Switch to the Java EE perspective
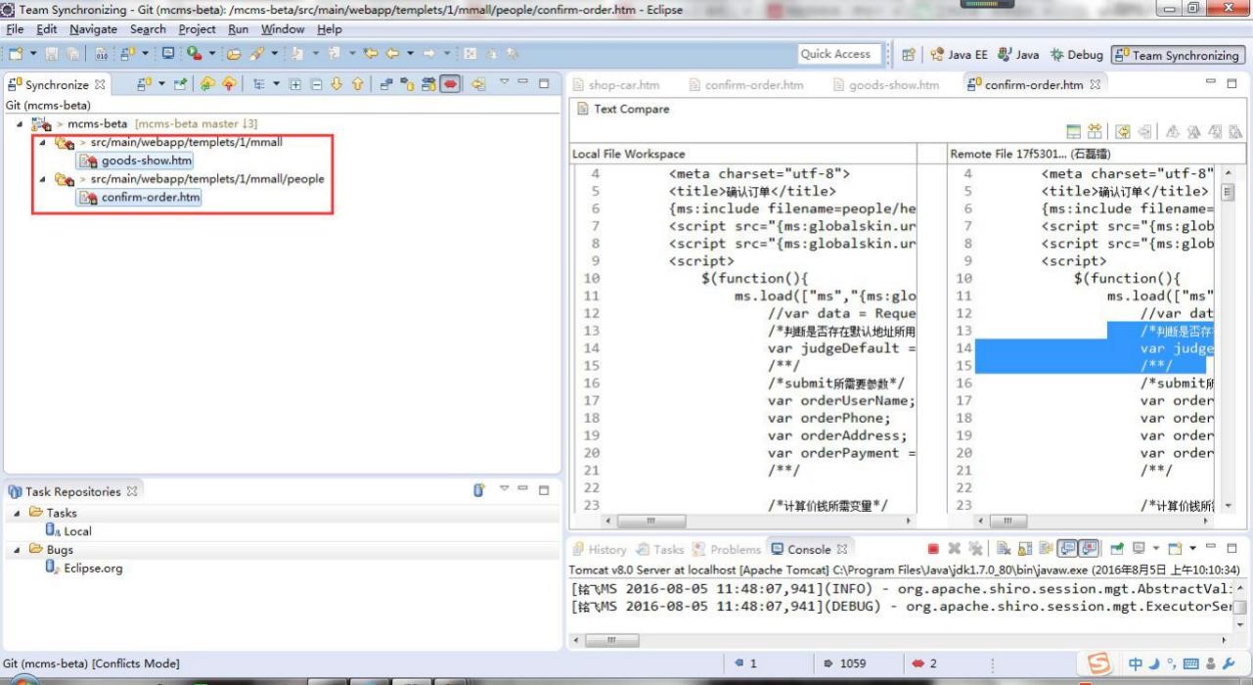 coord(959,55)
